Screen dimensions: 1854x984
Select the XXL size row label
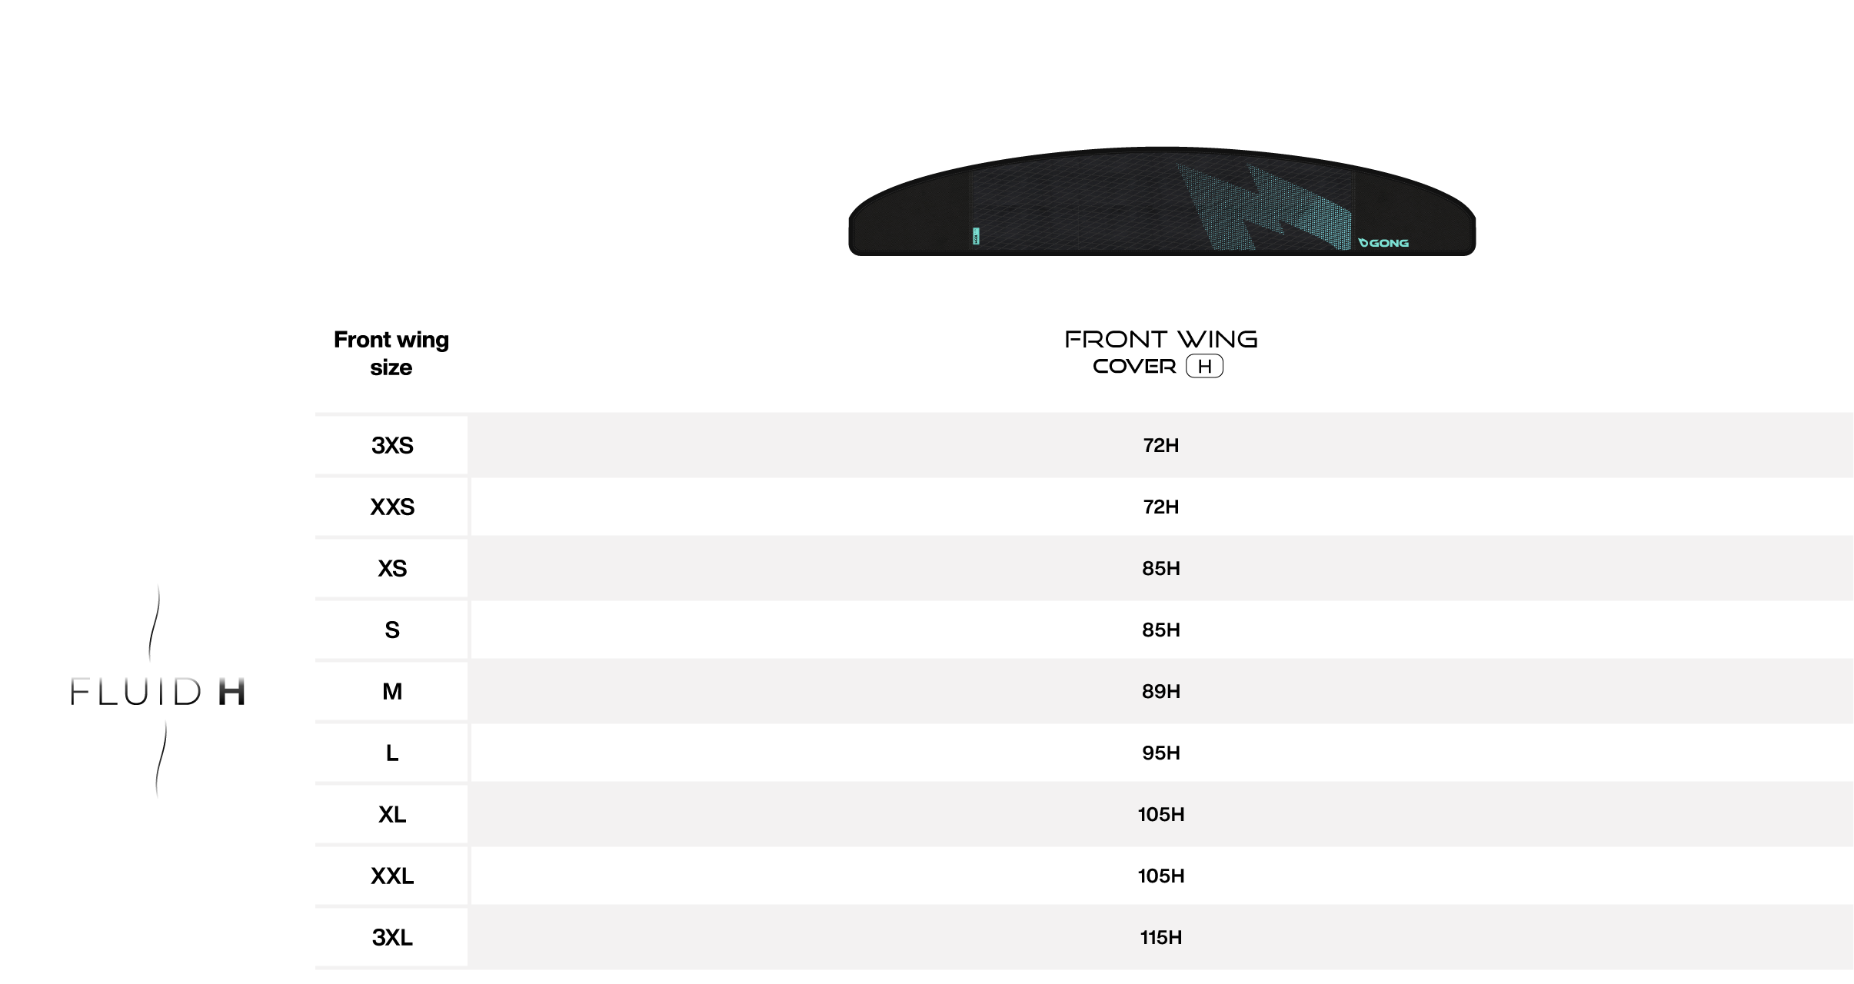tap(392, 876)
